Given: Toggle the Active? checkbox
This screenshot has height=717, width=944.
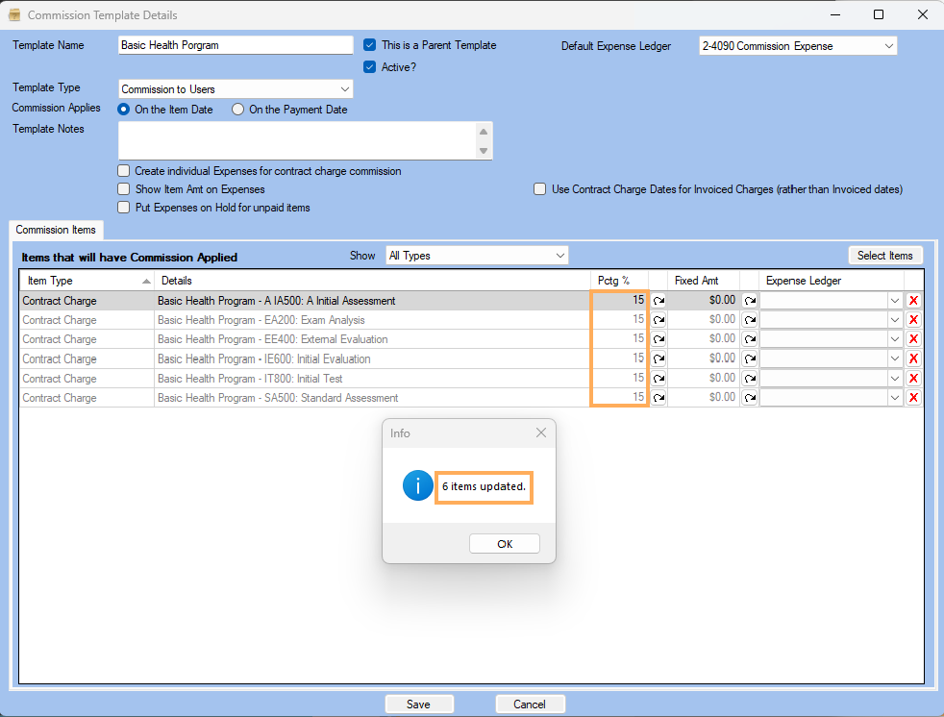Looking at the screenshot, I should (370, 67).
